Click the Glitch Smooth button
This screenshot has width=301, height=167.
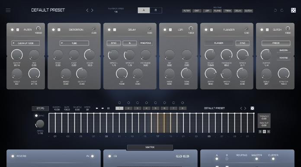click(284, 50)
